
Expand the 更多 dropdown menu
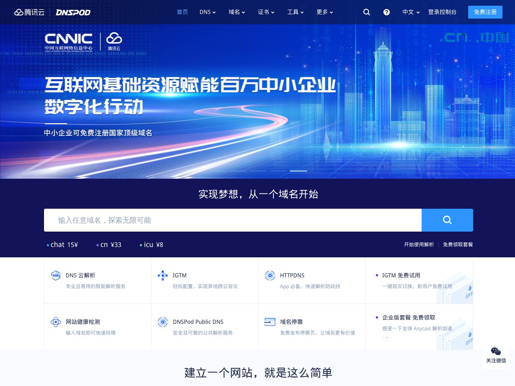point(325,12)
